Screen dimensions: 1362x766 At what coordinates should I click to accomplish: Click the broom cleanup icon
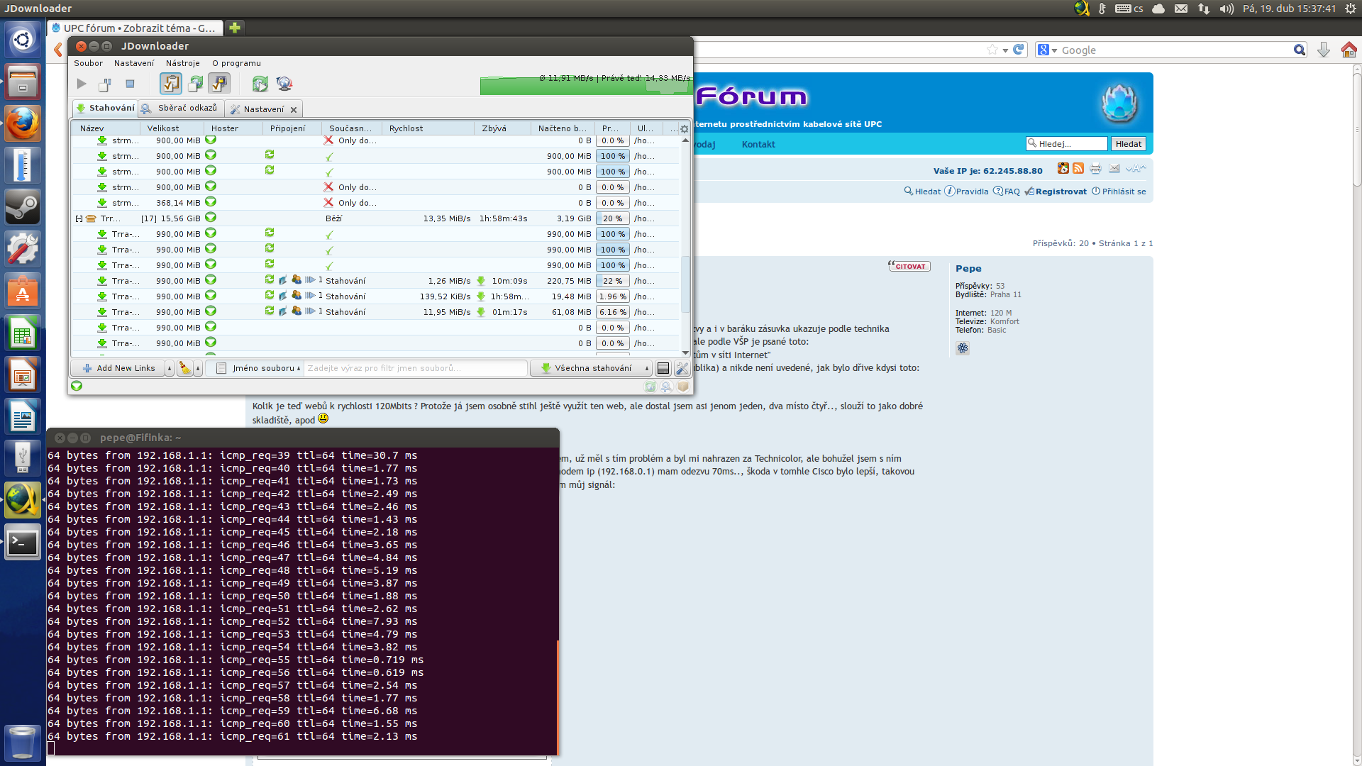point(184,368)
